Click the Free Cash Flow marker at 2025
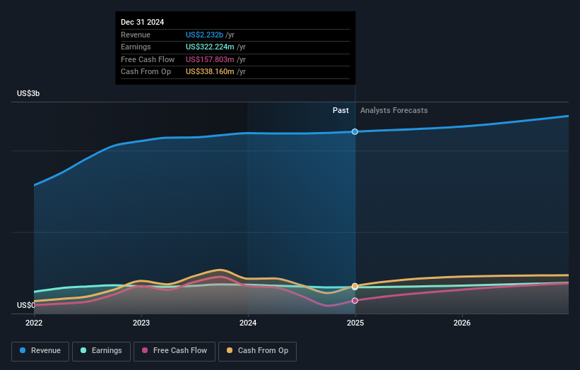This screenshot has height=370, width=580. (x=355, y=301)
